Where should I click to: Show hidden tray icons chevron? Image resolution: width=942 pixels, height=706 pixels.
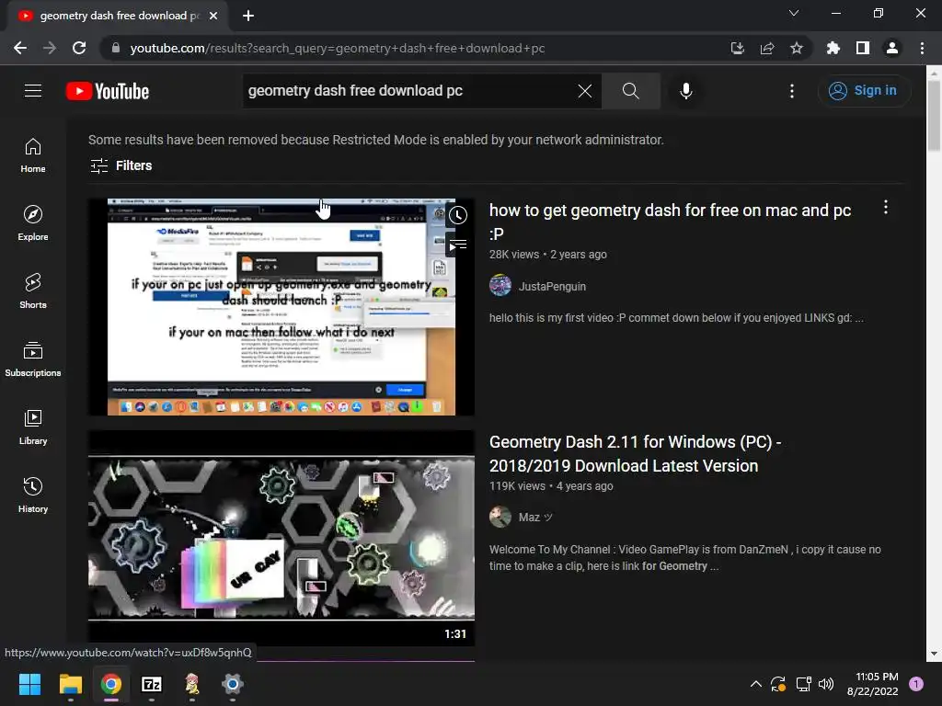[x=756, y=684]
